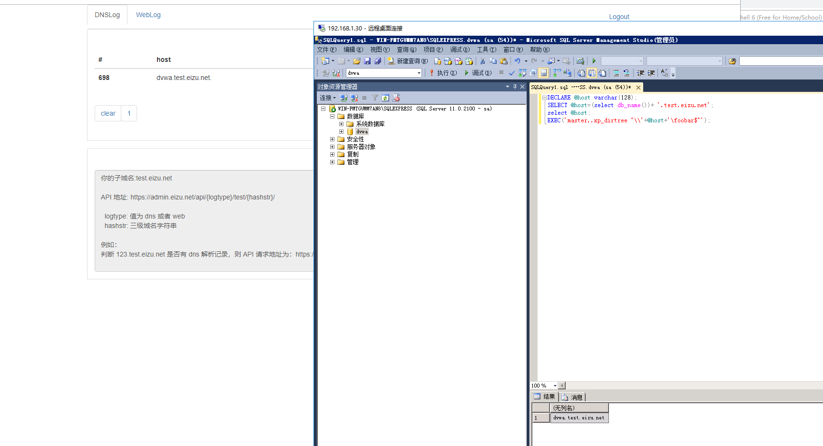Click the Copy icon in toolbar
The width and height of the screenshot is (823, 446).
point(493,61)
